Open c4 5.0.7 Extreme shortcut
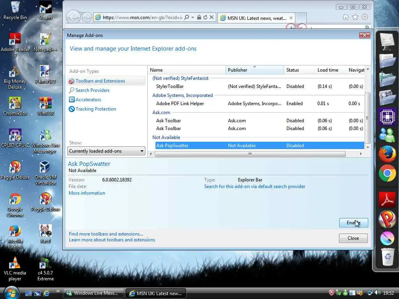Viewport: 399px width, 299px height. [x=45, y=269]
